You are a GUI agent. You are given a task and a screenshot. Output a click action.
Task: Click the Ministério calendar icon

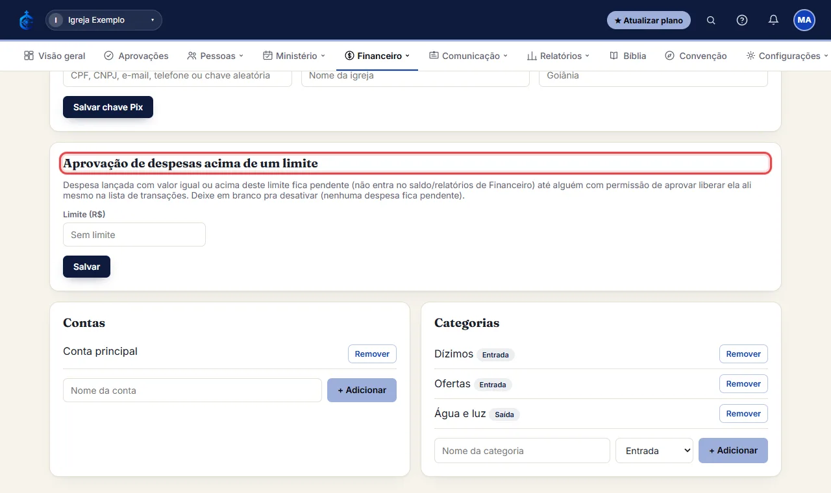[267, 56]
